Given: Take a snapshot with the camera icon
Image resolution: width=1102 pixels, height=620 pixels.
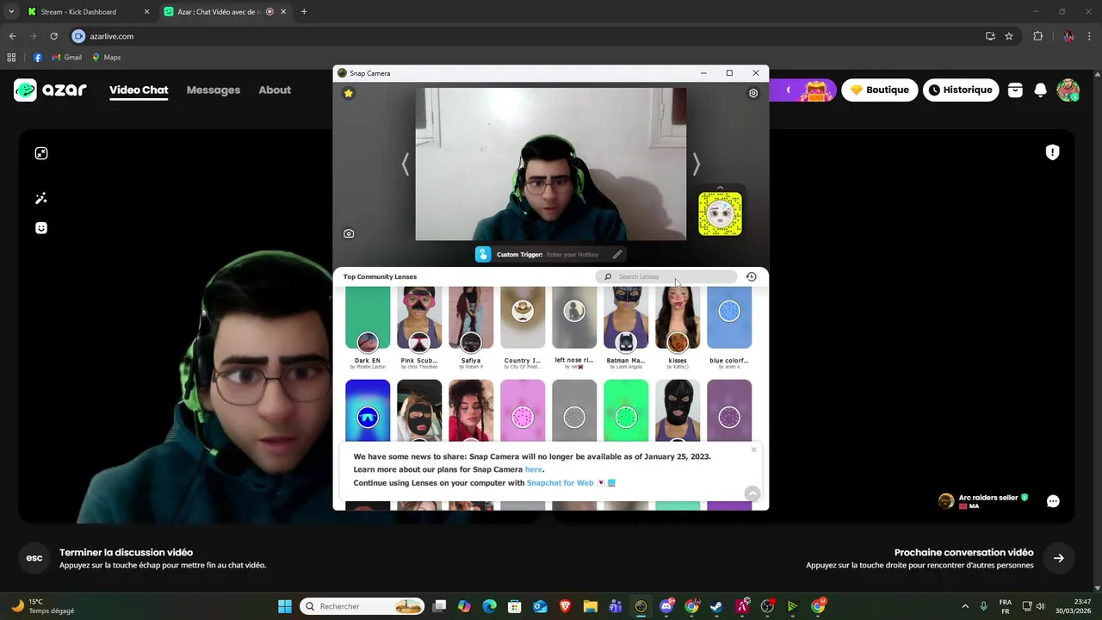Looking at the screenshot, I should pyautogui.click(x=349, y=233).
